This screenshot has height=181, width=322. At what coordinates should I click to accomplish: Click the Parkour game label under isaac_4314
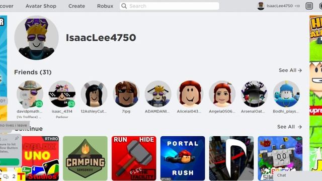point(62,117)
